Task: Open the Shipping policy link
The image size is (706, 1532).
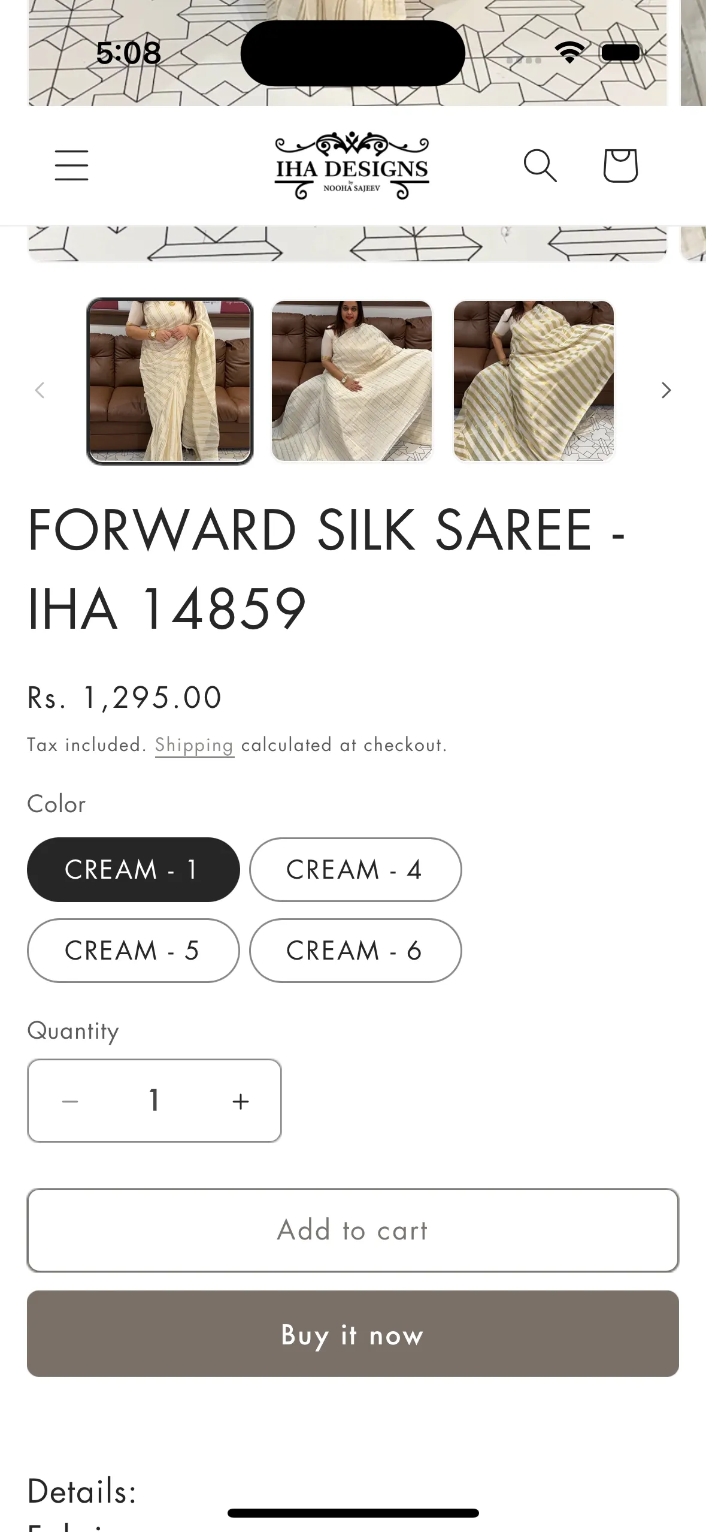Action: click(x=194, y=745)
